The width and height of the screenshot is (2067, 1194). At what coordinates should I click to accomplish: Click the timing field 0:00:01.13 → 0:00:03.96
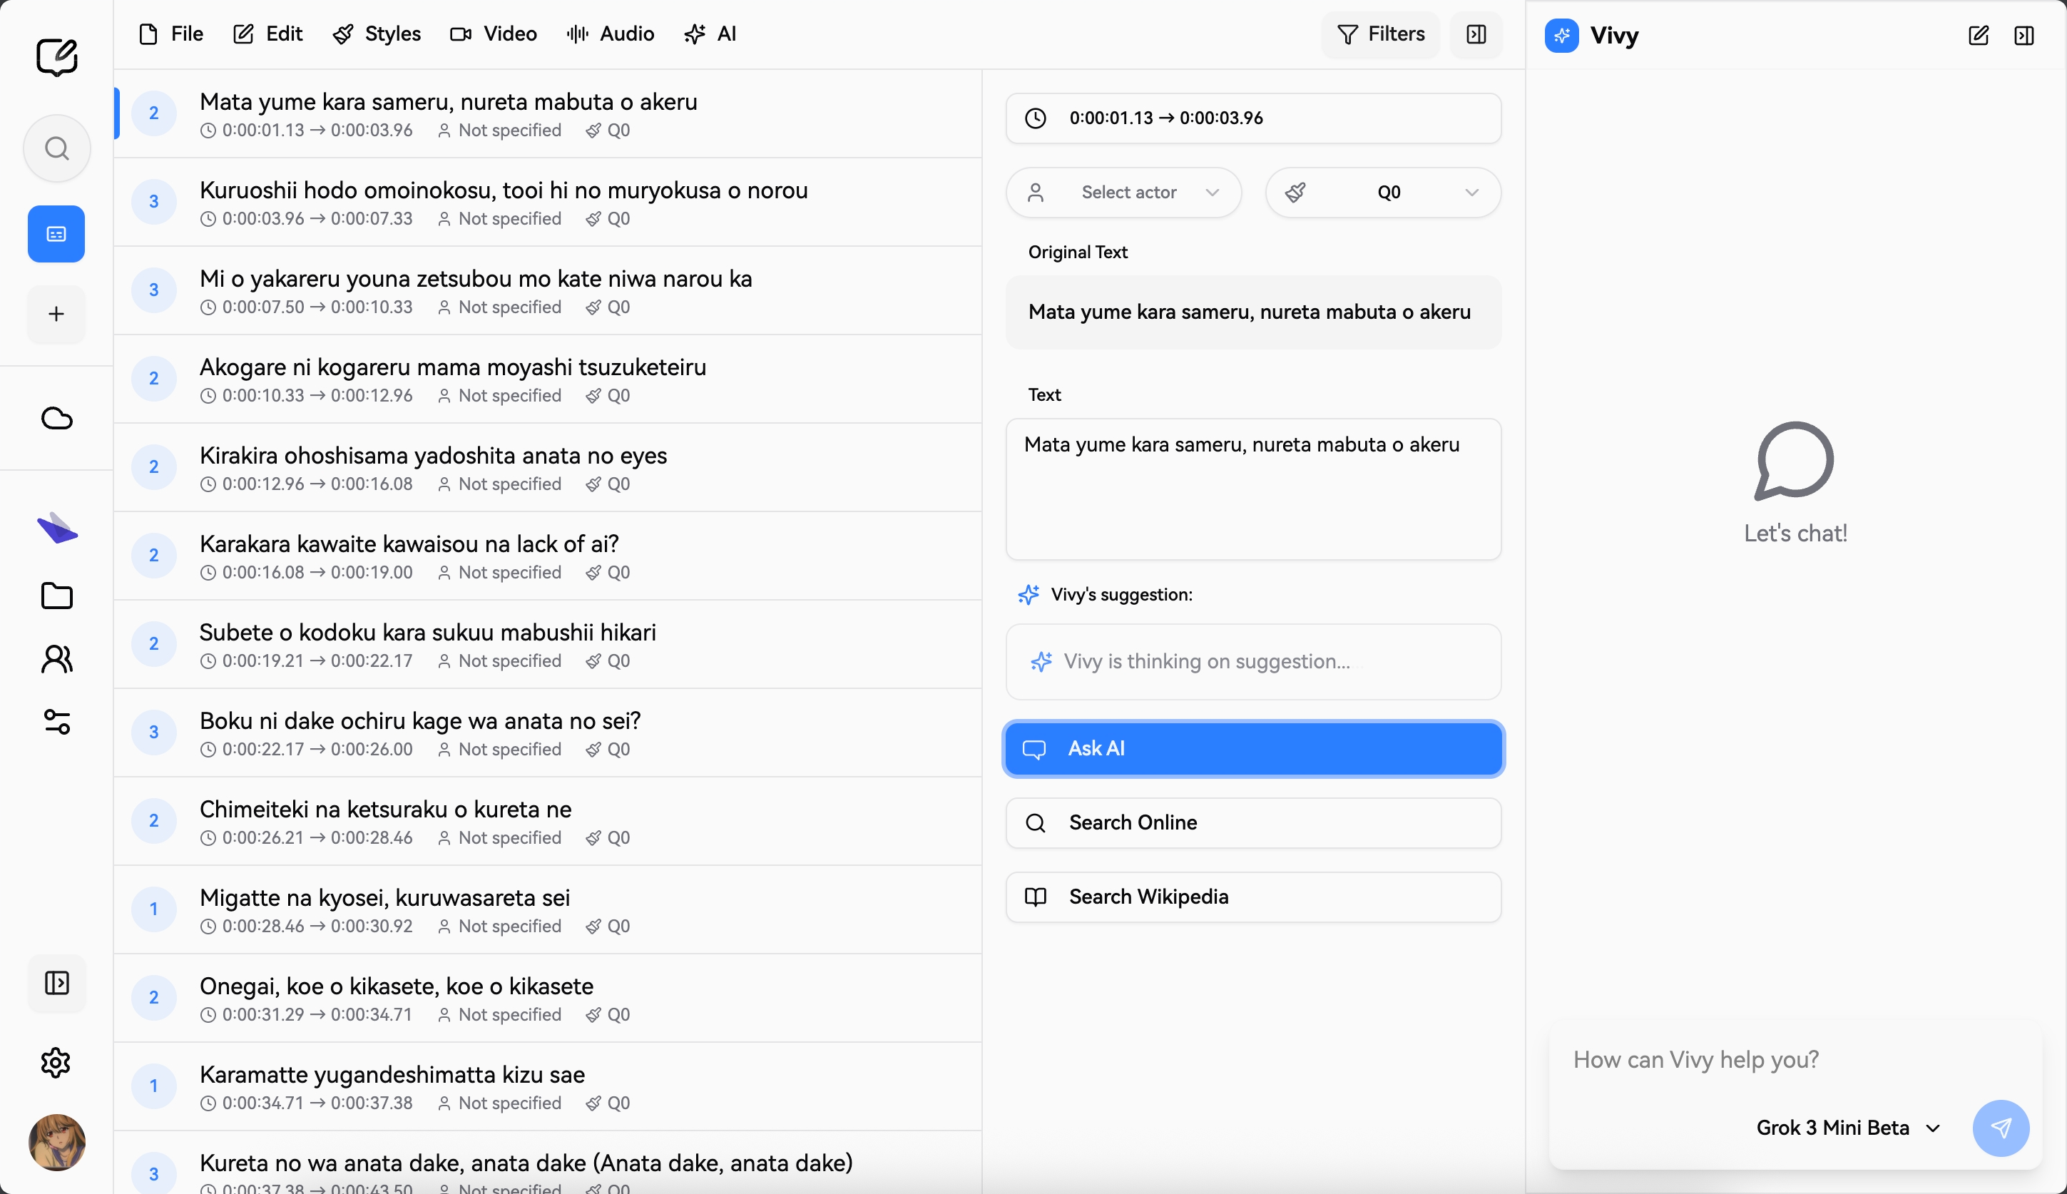point(1254,118)
